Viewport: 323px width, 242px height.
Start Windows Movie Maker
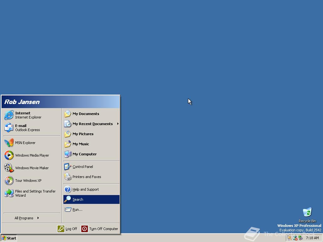tap(32, 168)
